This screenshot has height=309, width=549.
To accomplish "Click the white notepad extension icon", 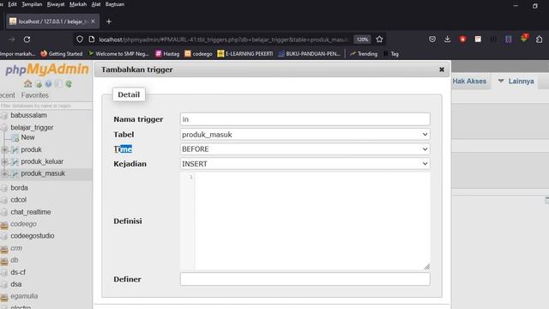I will coord(478,39).
